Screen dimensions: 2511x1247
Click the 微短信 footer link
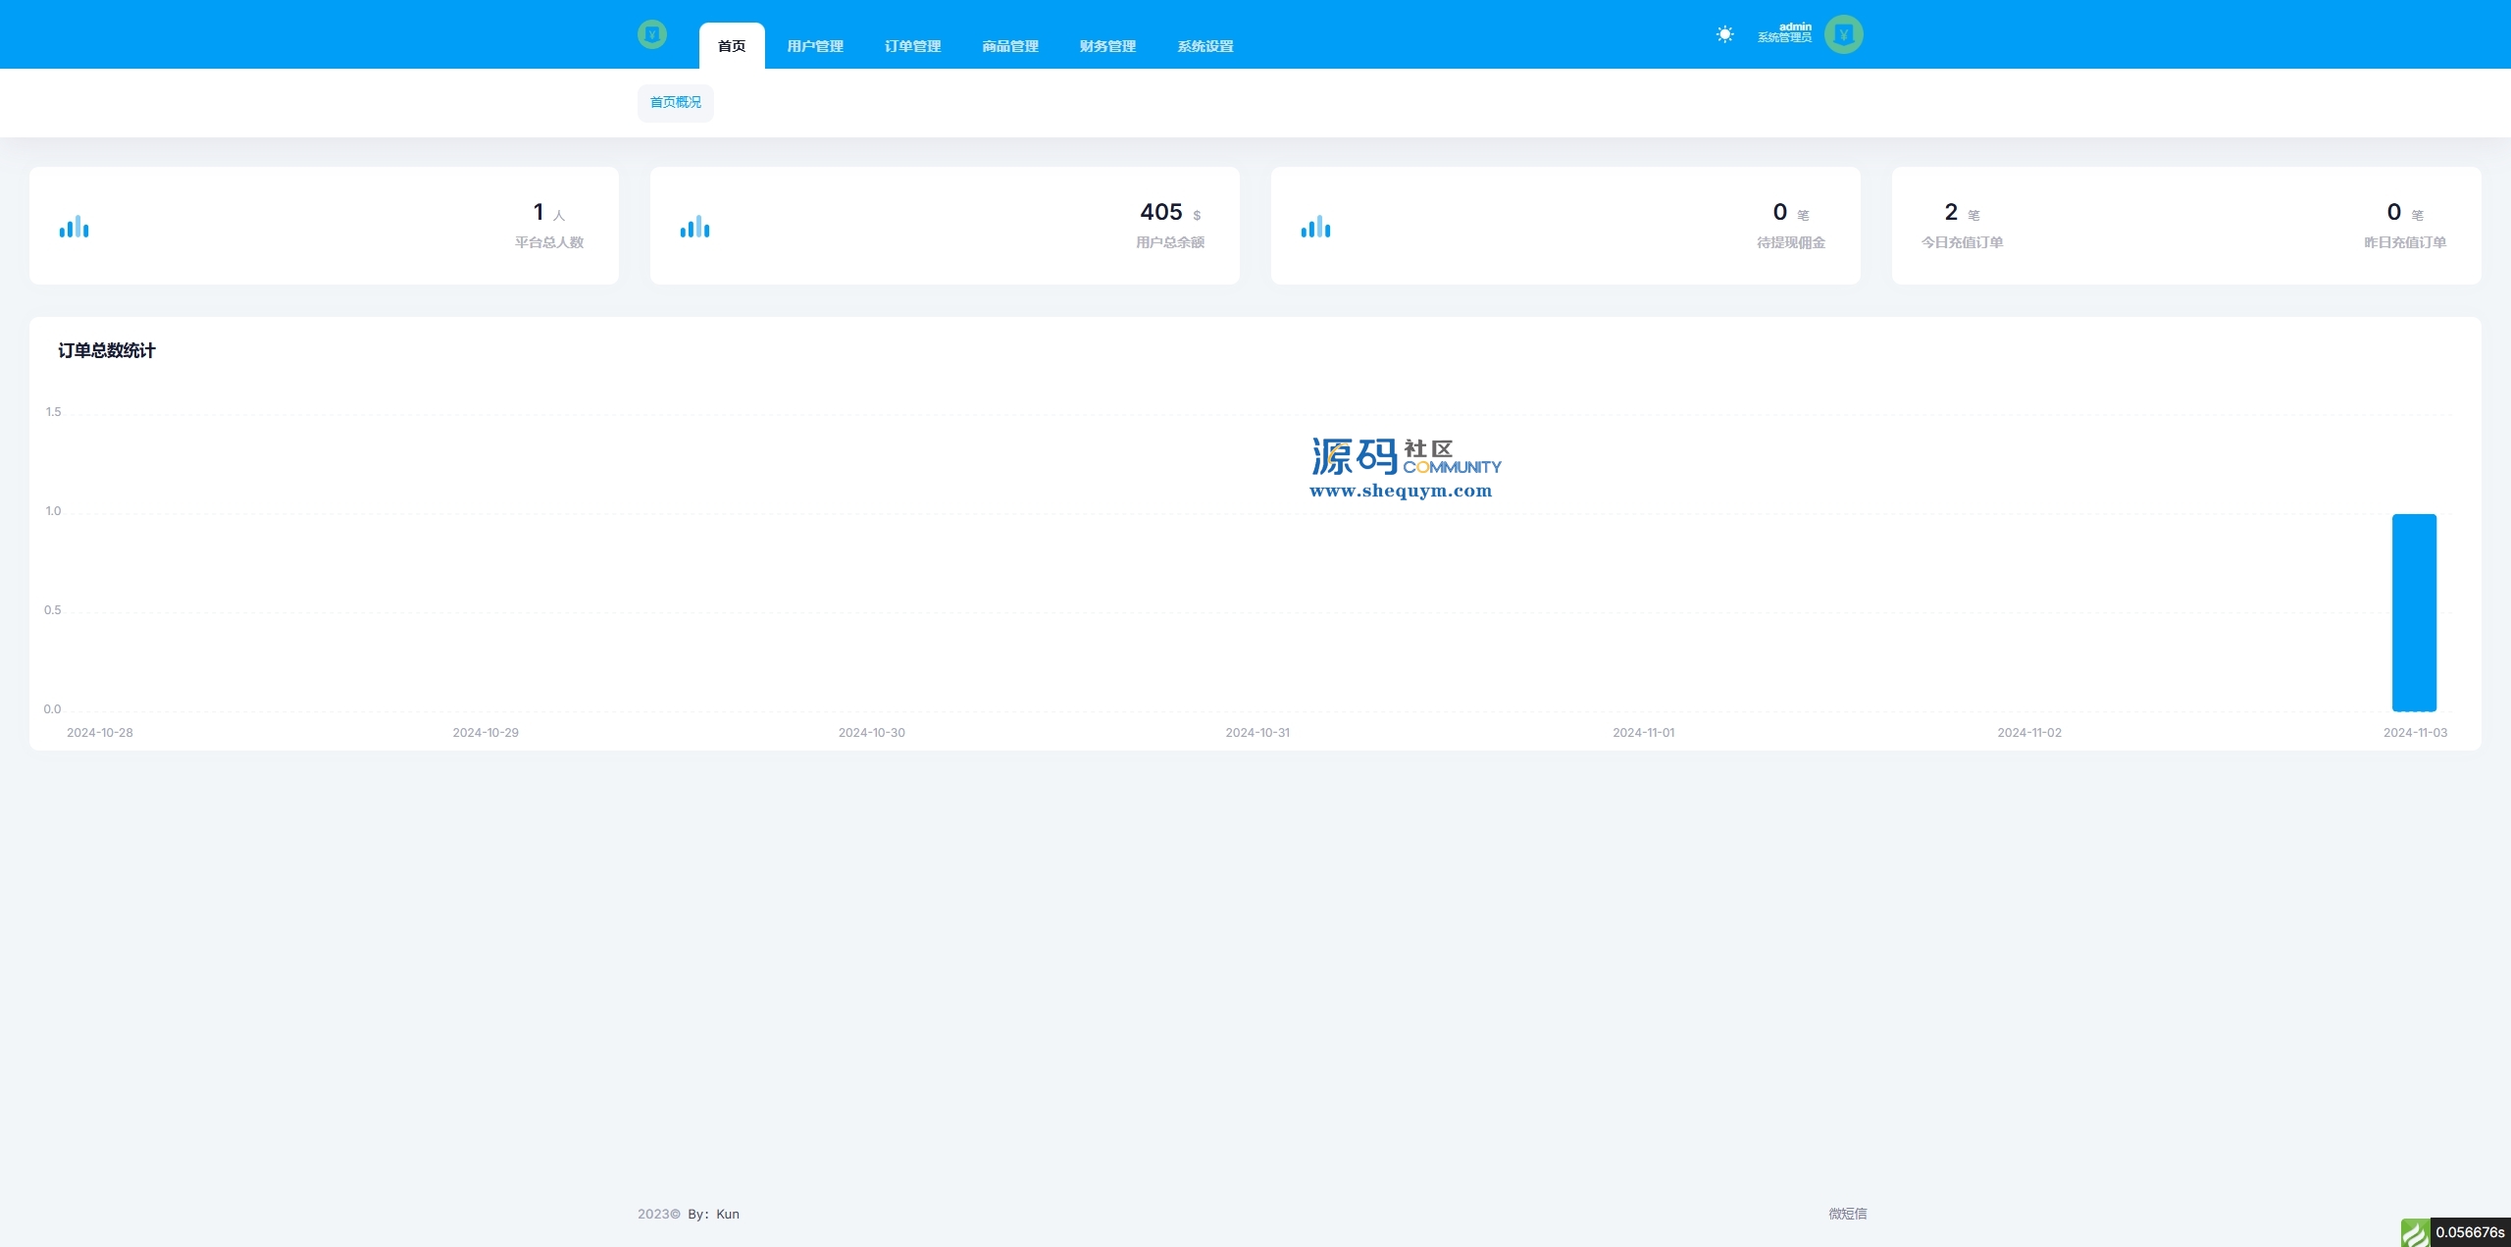pos(1847,1214)
